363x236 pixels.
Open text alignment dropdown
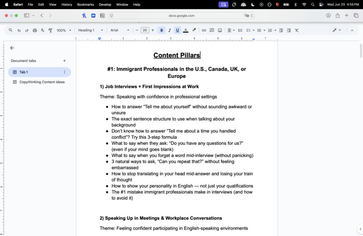[231, 30]
